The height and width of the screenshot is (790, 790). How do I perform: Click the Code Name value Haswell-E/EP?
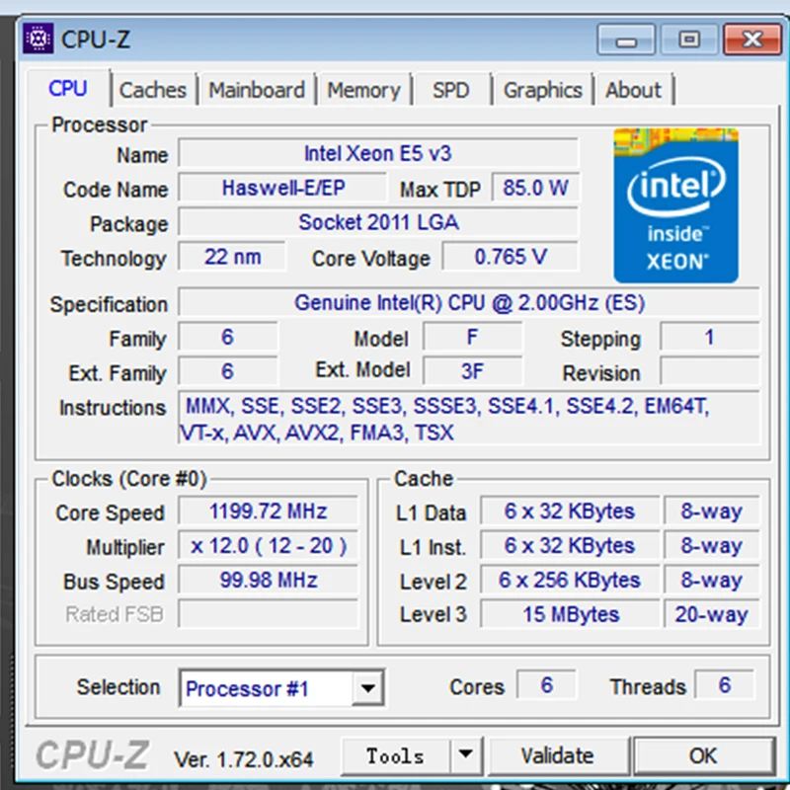282,188
